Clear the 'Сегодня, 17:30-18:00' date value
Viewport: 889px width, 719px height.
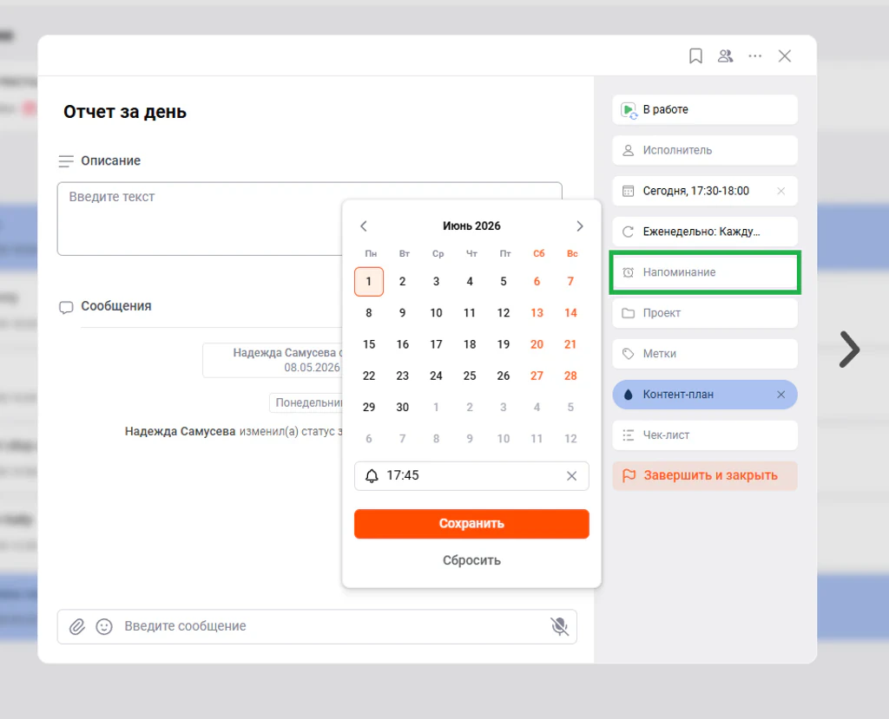click(x=780, y=191)
